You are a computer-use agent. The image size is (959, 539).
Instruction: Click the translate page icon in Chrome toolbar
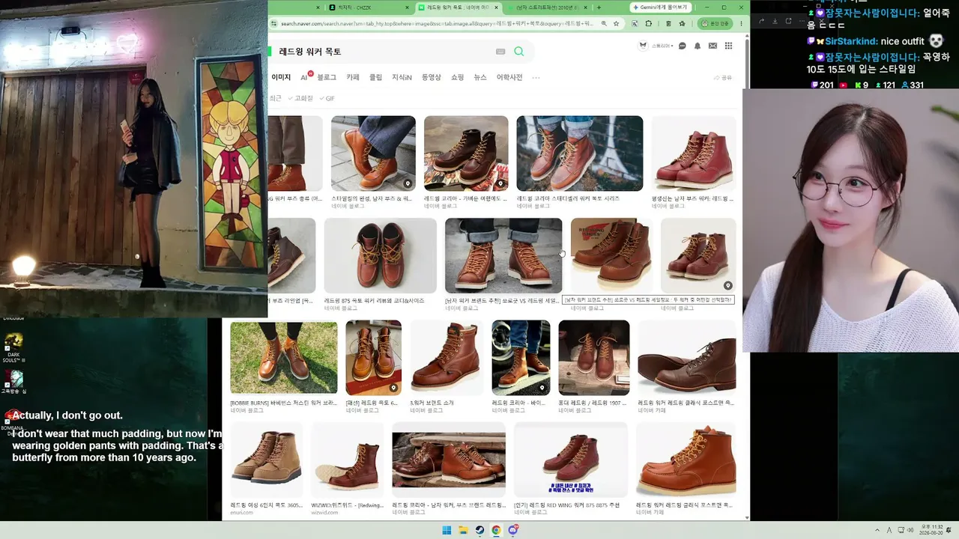pos(635,23)
